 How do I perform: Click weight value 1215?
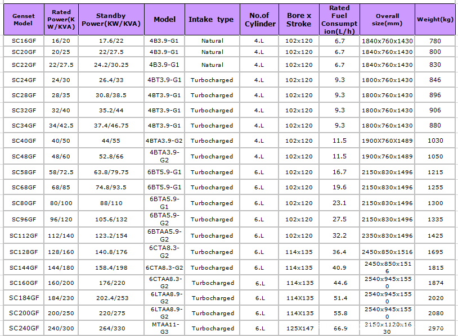point(435,172)
